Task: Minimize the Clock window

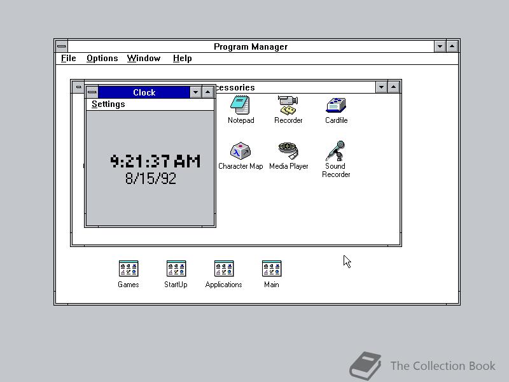Action: point(195,92)
